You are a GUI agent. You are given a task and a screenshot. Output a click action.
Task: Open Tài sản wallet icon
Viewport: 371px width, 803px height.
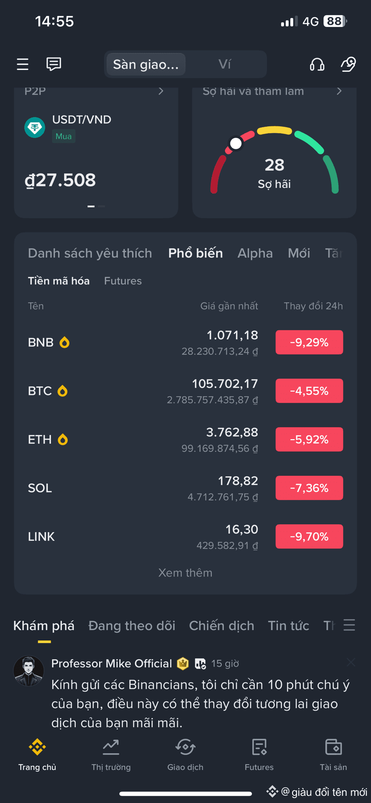[333, 747]
